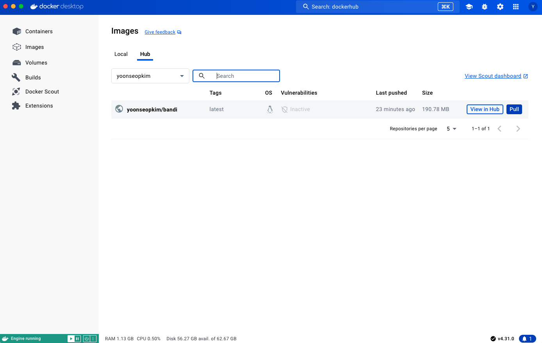Open the Extensions puzzle icon
The image size is (542, 343).
[x=16, y=106]
